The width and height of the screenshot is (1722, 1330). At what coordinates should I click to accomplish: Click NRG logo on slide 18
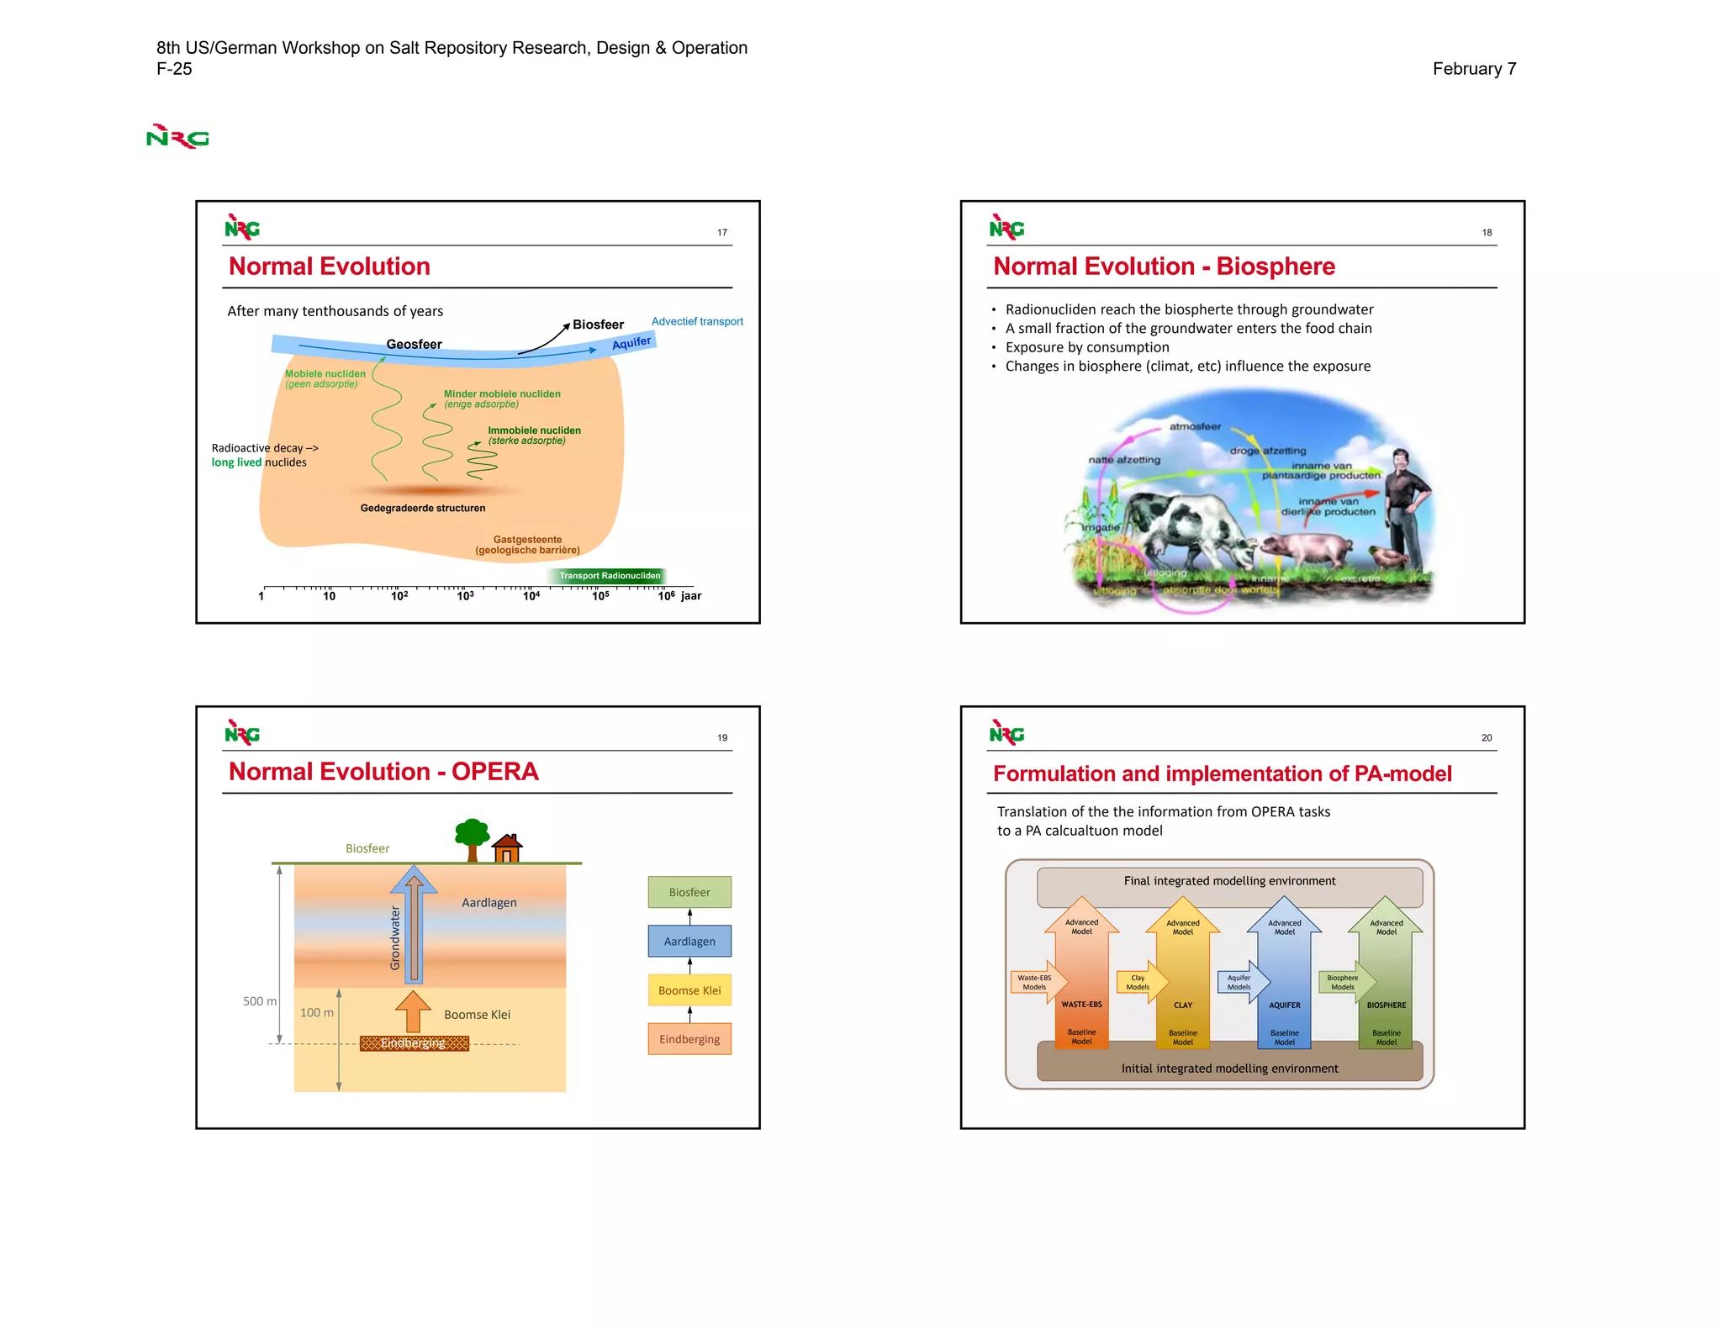tap(1006, 228)
